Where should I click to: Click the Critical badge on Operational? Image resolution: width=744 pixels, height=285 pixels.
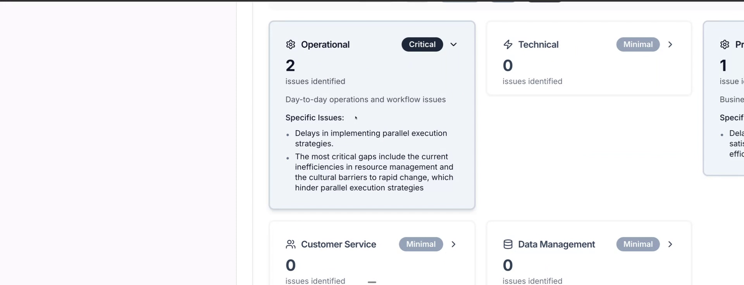point(422,45)
